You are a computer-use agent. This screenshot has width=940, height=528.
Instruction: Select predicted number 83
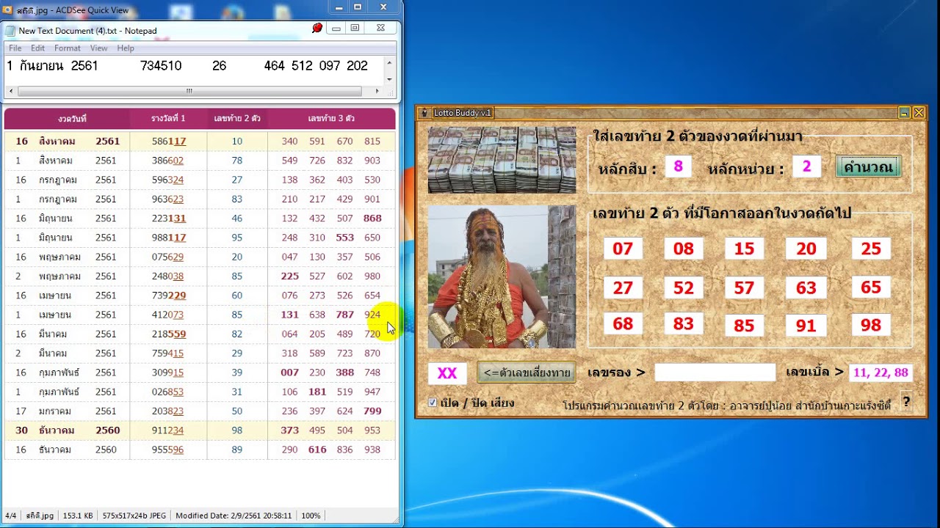coord(684,323)
